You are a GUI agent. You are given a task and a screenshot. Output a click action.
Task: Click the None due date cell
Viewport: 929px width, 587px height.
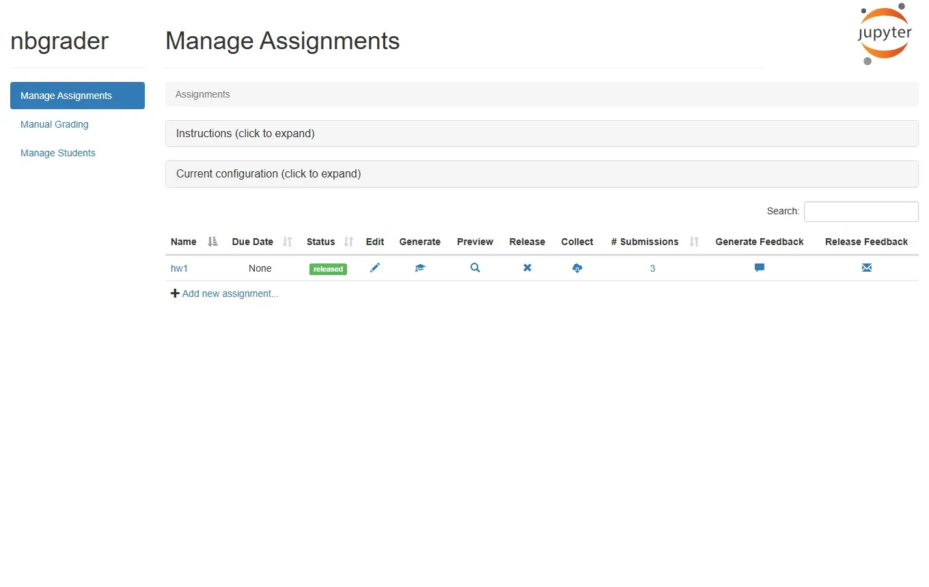click(260, 268)
